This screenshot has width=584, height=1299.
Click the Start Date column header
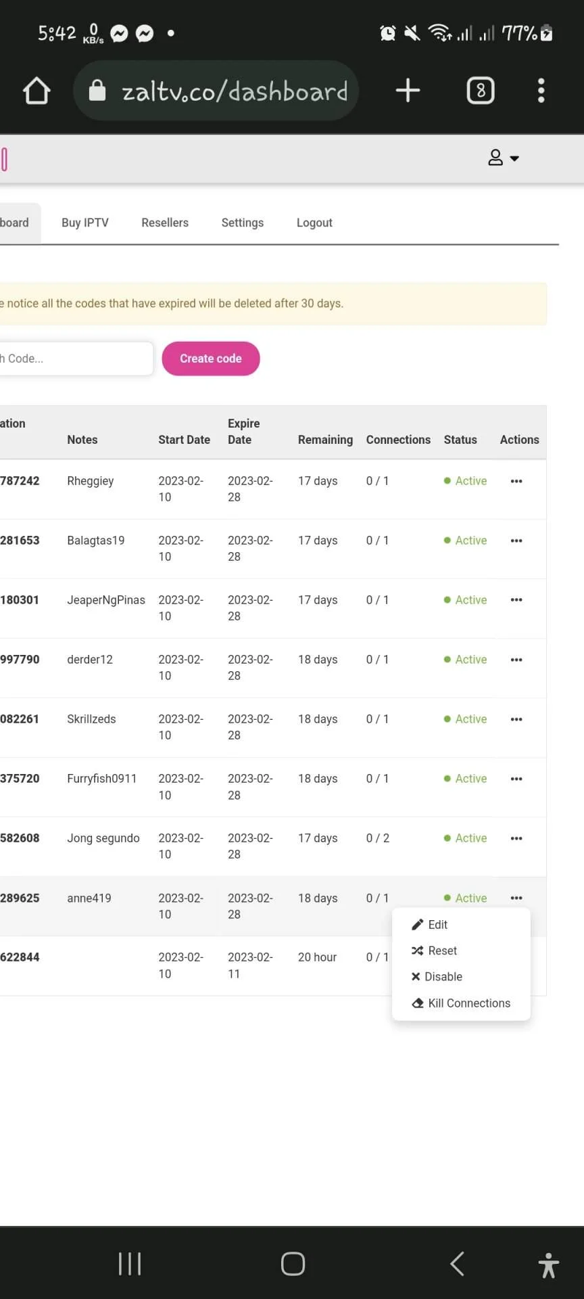pos(185,440)
